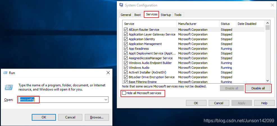Sort by the Manufacturer column header
Image resolution: width=277 pixels, height=126 pixels.
(x=198, y=24)
